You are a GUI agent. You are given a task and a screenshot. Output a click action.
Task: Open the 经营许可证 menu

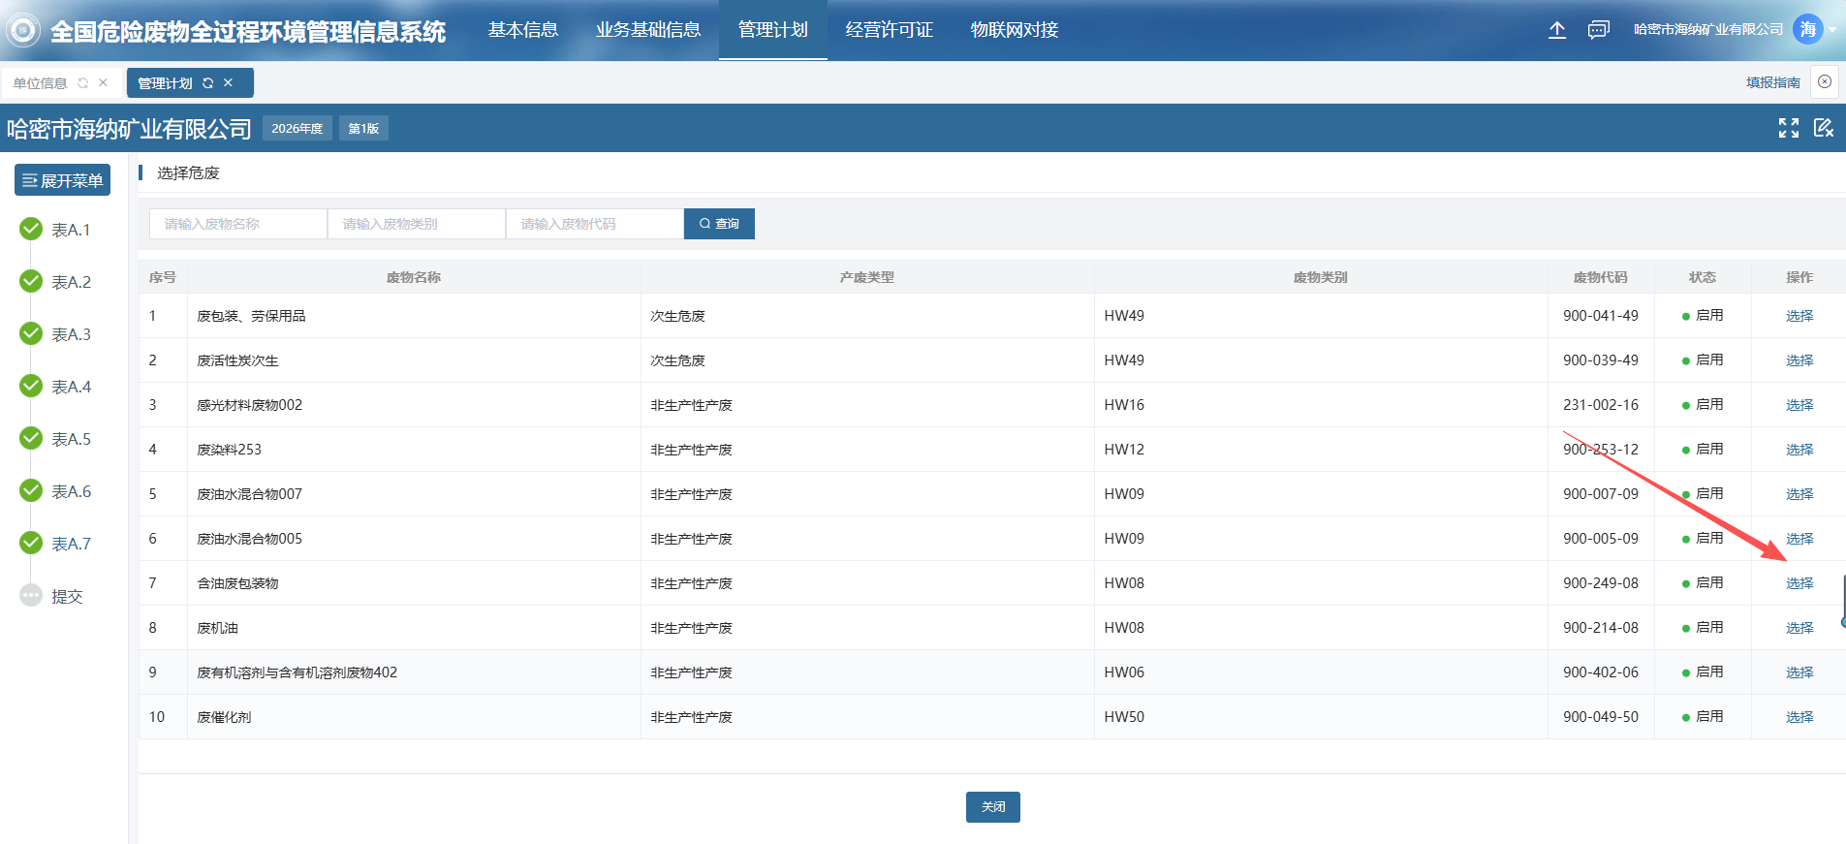point(889,30)
